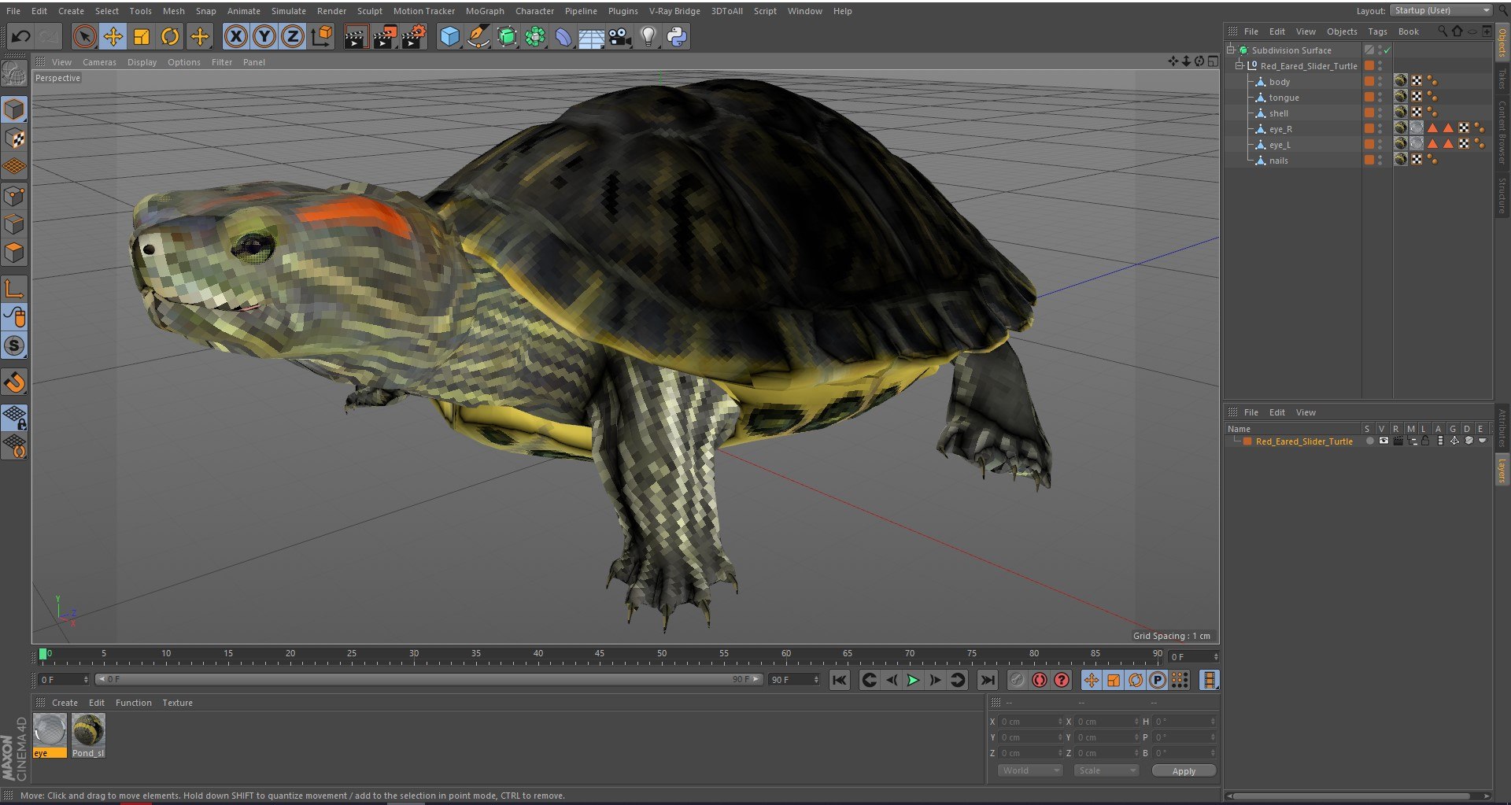1511x805 pixels.
Task: Click the Undo arrow icon
Action: [21, 36]
